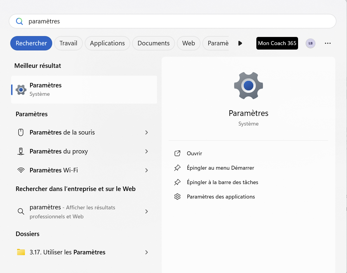Click the magnifier icon beside web search result
Screen dimensions: 347x273
pos(21,211)
